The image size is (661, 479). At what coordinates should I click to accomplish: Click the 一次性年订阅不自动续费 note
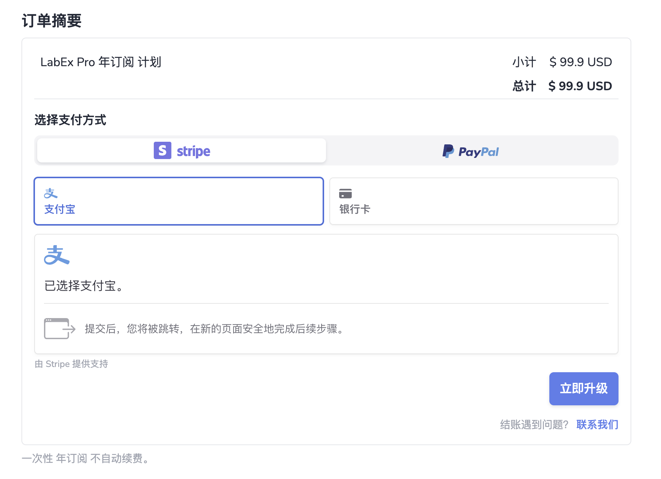pos(85,458)
